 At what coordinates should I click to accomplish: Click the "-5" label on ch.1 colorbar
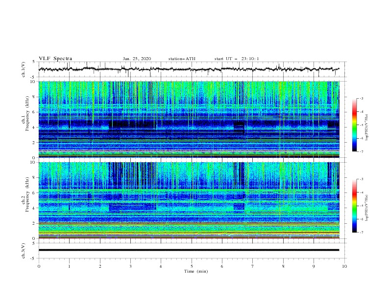point(361,125)
